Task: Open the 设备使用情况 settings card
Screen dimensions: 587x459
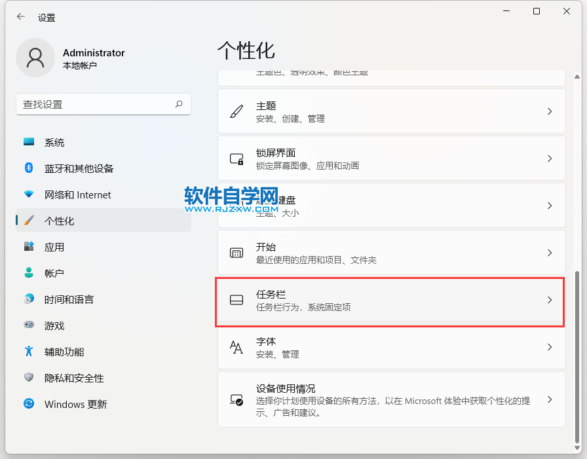Action: tap(392, 399)
